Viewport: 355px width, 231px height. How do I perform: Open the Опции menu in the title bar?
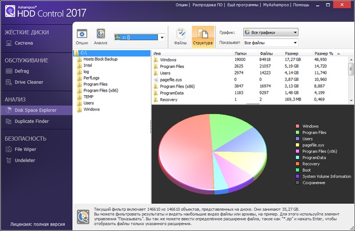[x=182, y=5]
